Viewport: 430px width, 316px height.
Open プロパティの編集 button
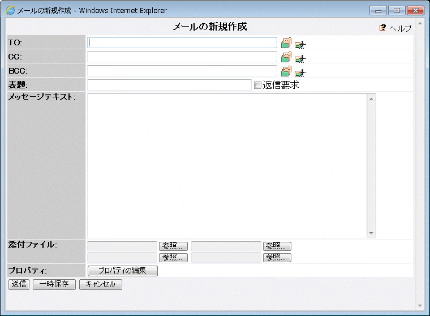123,271
